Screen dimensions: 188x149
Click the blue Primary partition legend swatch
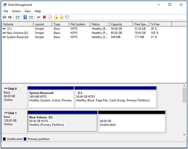coord(25,139)
